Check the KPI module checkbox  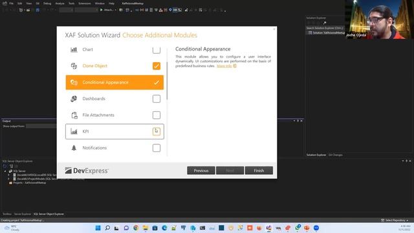tap(157, 131)
